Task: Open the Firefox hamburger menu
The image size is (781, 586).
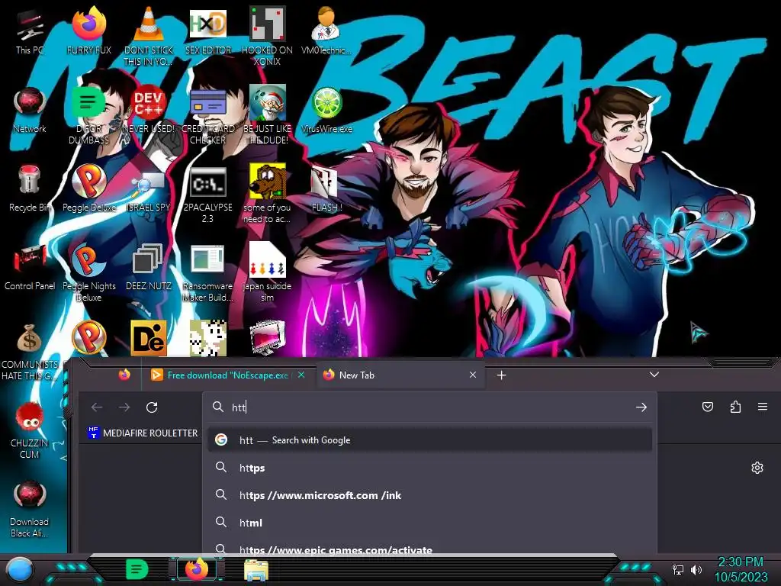Action: tap(763, 407)
